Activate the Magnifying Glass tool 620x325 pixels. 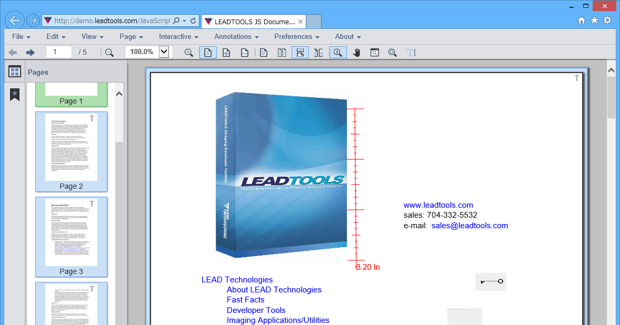tap(337, 52)
